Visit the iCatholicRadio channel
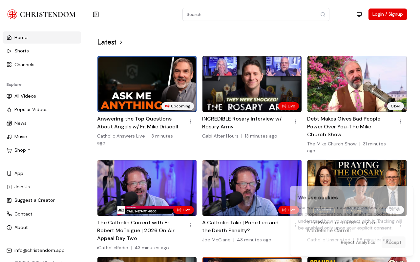Screen dimensions: 420x262 pyautogui.click(x=113, y=248)
